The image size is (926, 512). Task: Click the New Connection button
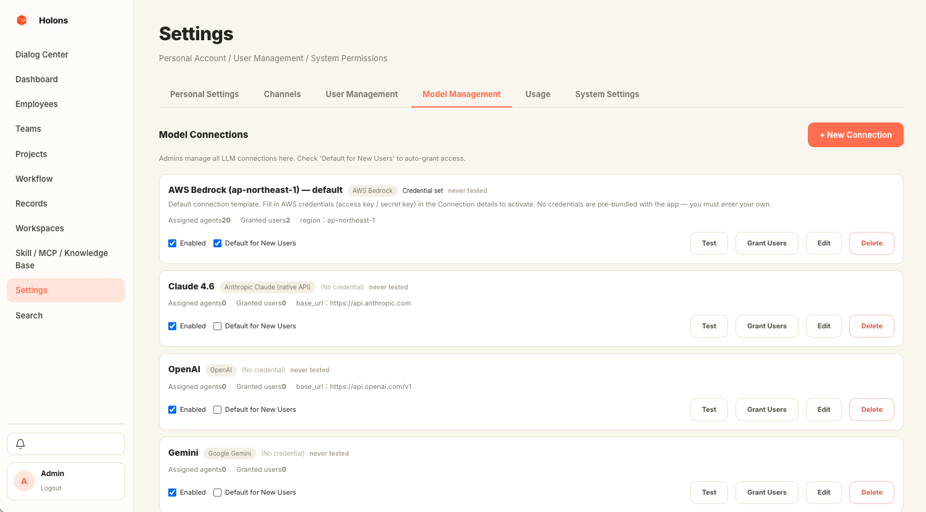855,135
